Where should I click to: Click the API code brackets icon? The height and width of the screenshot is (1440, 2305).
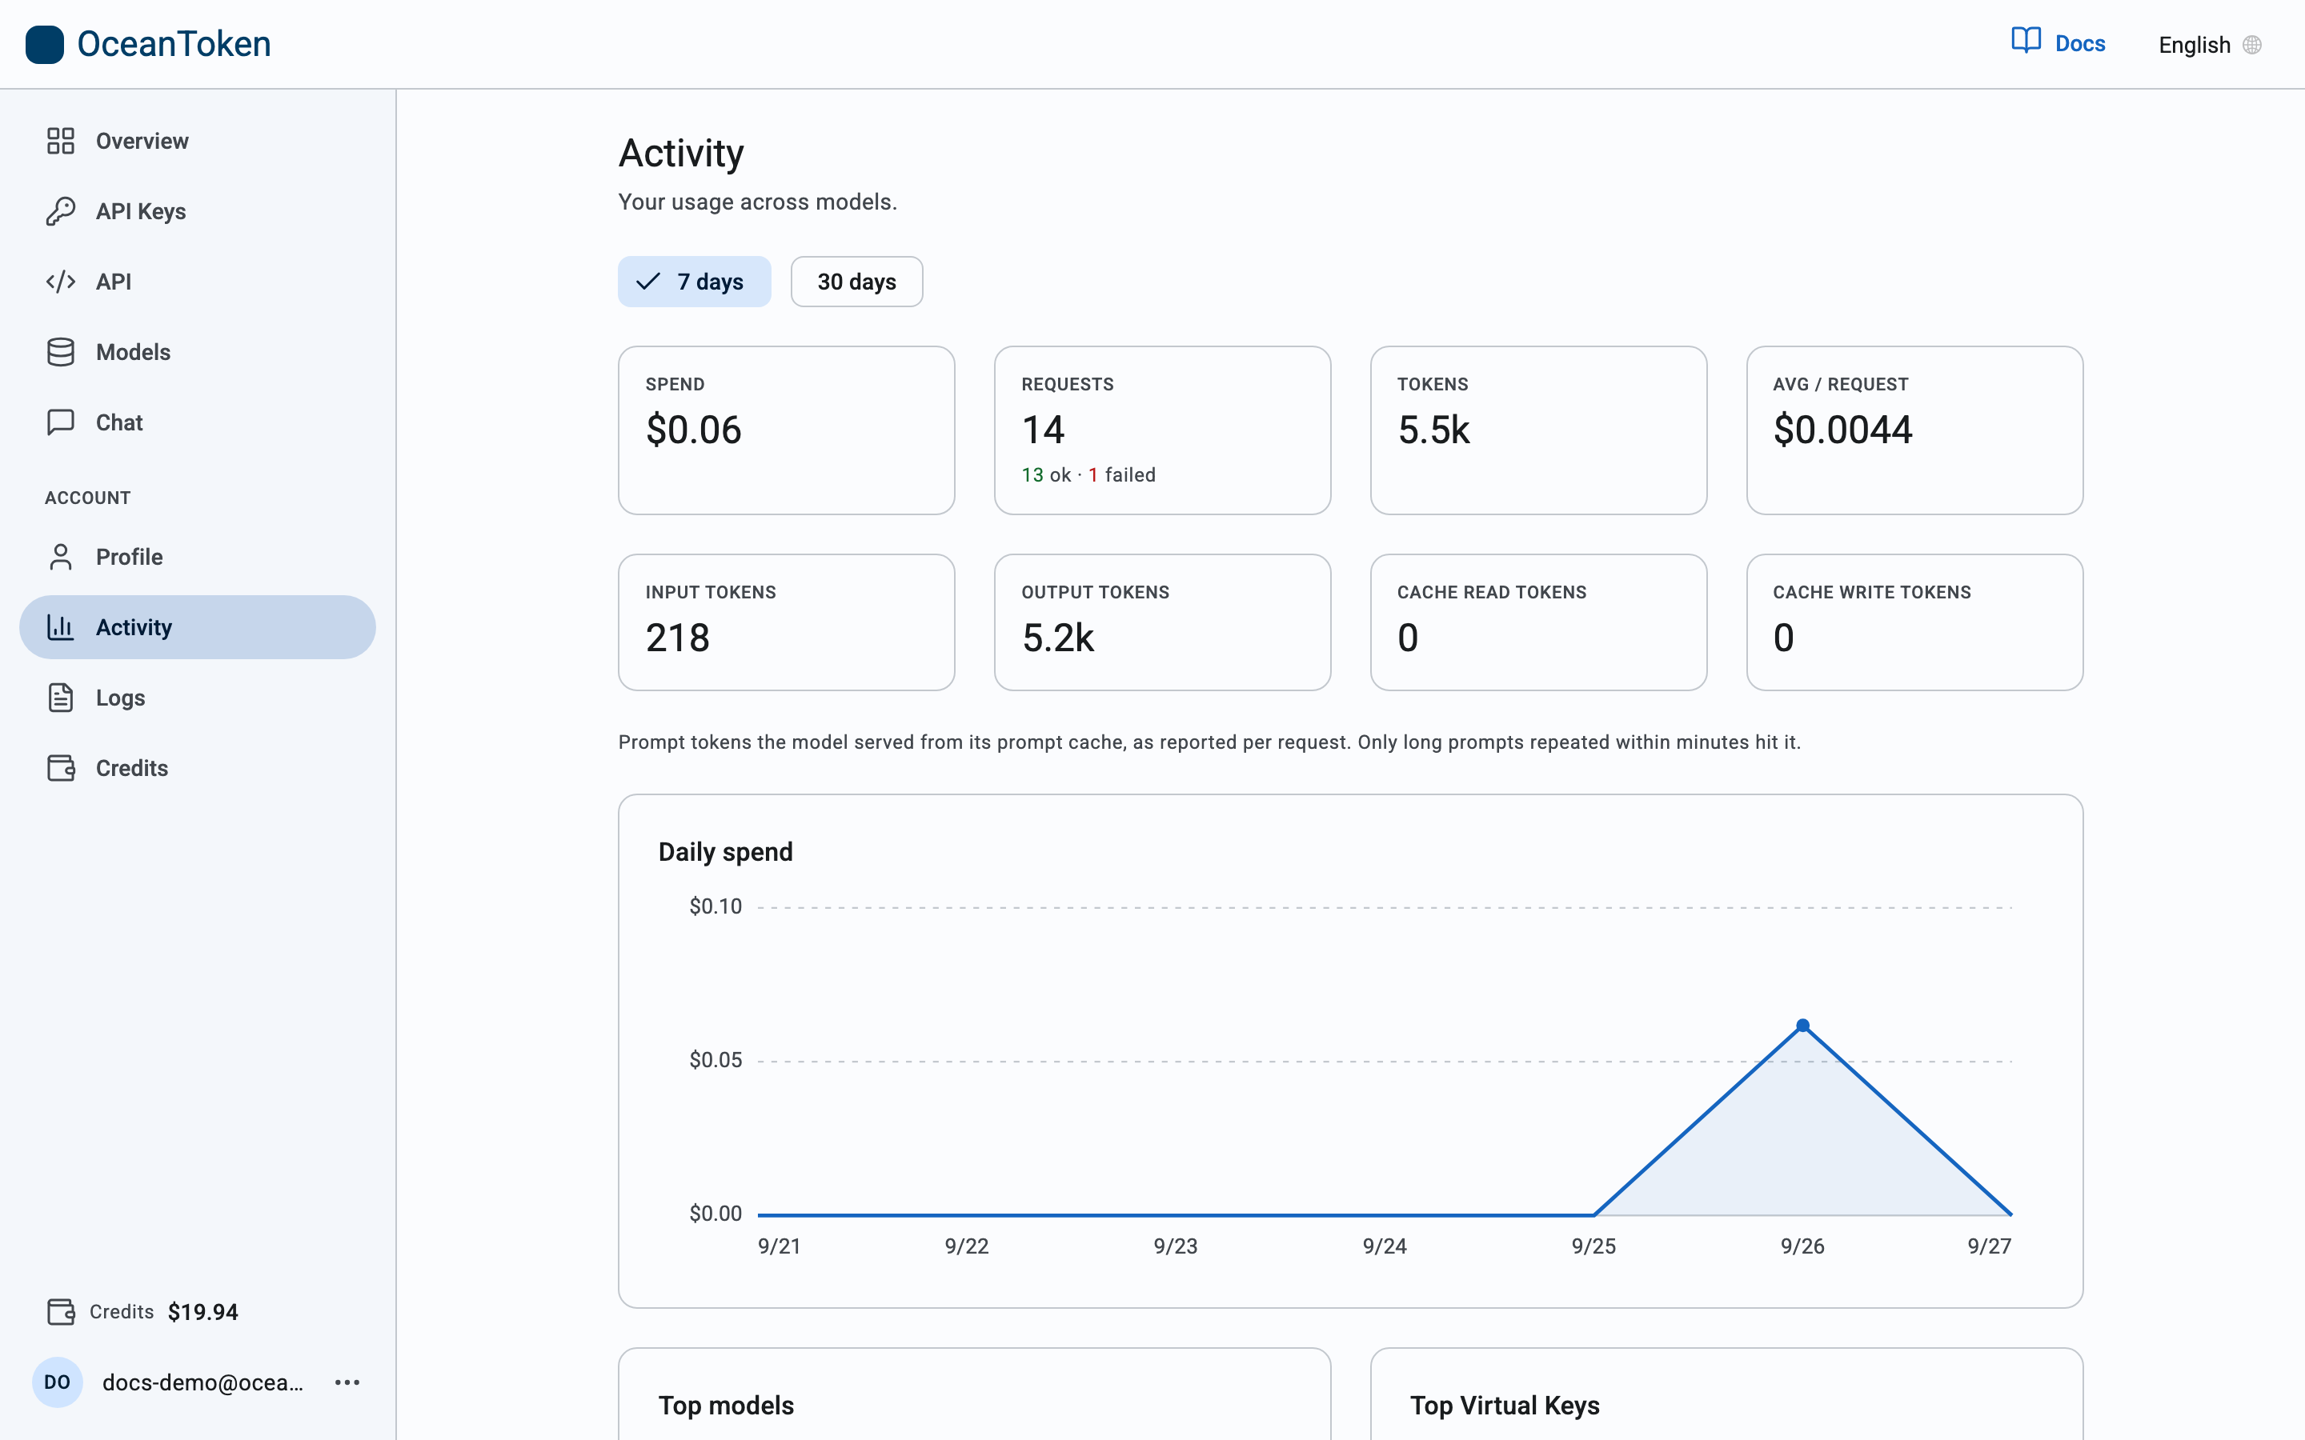(61, 282)
